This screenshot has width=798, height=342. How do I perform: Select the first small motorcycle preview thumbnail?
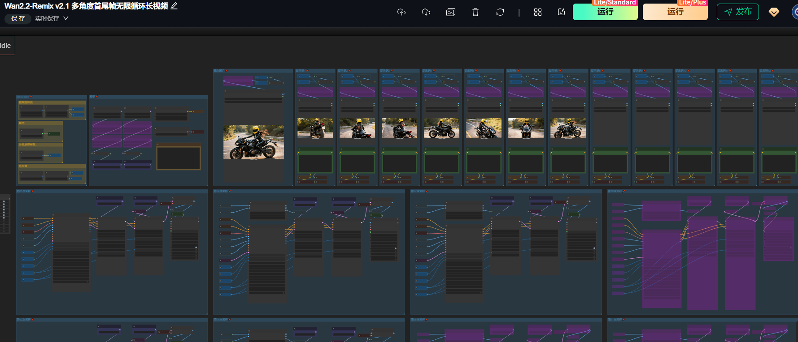click(x=315, y=128)
